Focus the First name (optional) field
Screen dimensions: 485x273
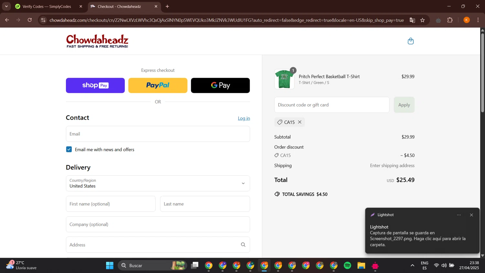pyautogui.click(x=111, y=204)
